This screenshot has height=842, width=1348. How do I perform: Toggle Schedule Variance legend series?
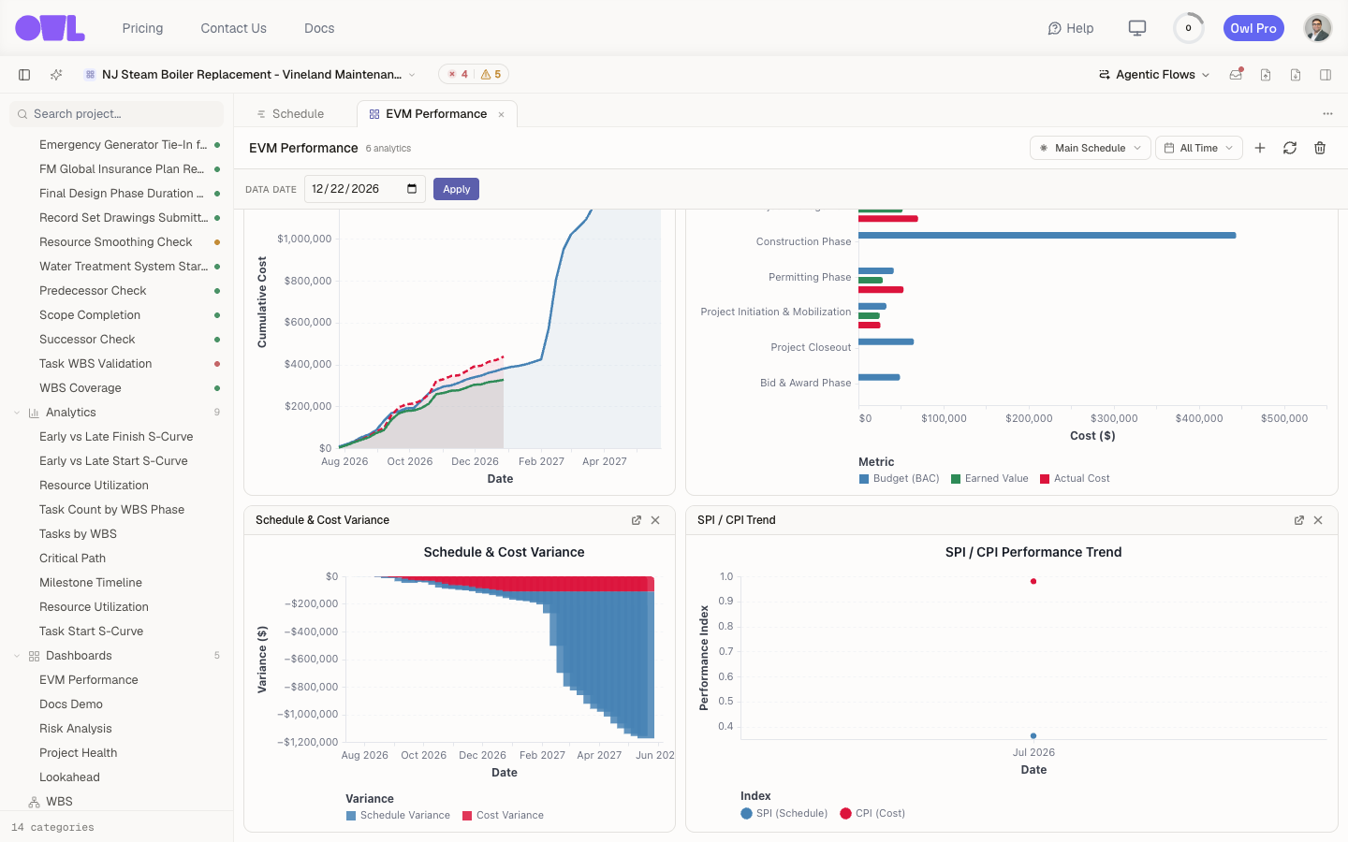click(x=398, y=816)
